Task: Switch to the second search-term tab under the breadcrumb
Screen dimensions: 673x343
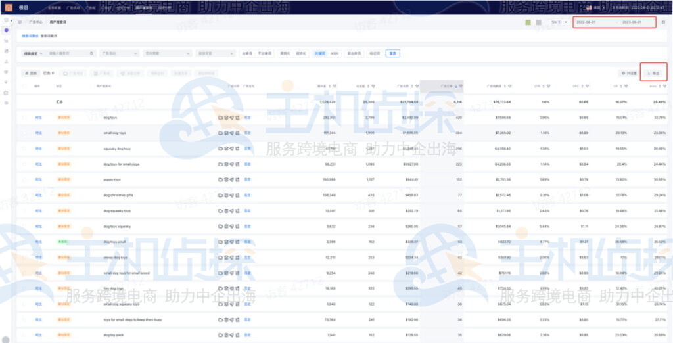Action: click(49, 36)
